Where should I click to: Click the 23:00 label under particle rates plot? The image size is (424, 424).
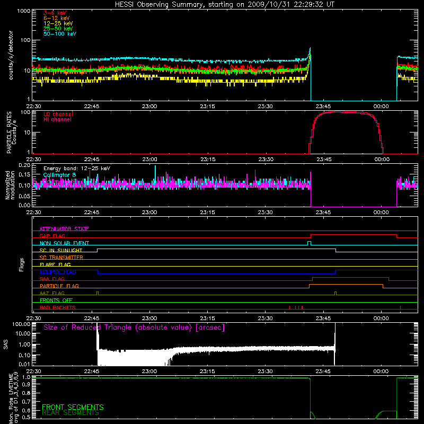149,160
